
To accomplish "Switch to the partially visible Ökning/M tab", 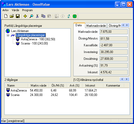I will coord(114,26).
